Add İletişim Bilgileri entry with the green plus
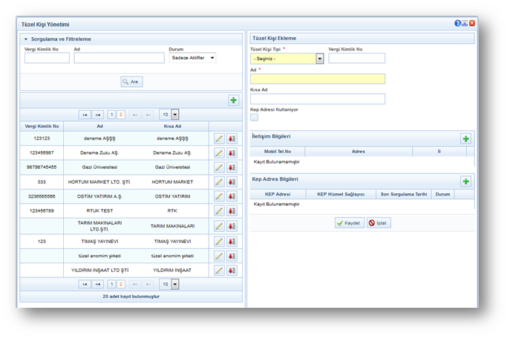This screenshot has width=510, height=339. tap(465, 139)
